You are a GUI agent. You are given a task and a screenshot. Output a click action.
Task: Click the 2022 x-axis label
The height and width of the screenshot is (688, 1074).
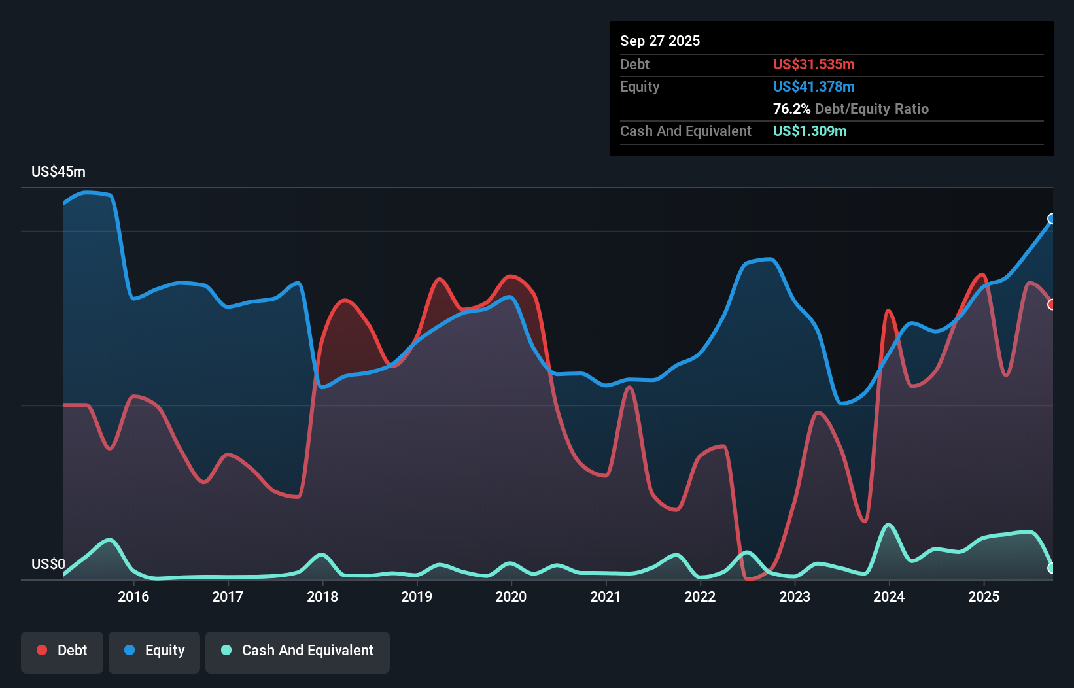(700, 596)
